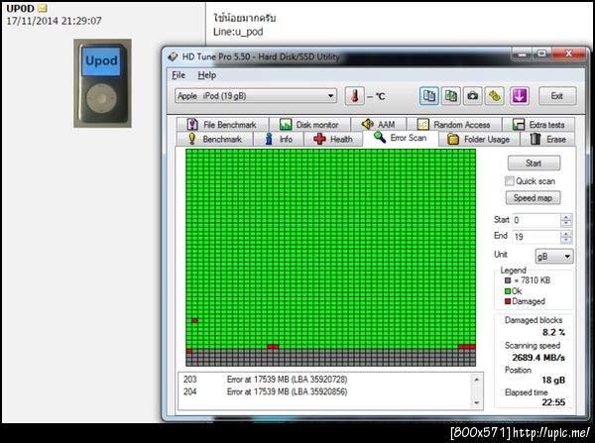
Task: Switch to the Erase tab
Action: pyautogui.click(x=547, y=139)
